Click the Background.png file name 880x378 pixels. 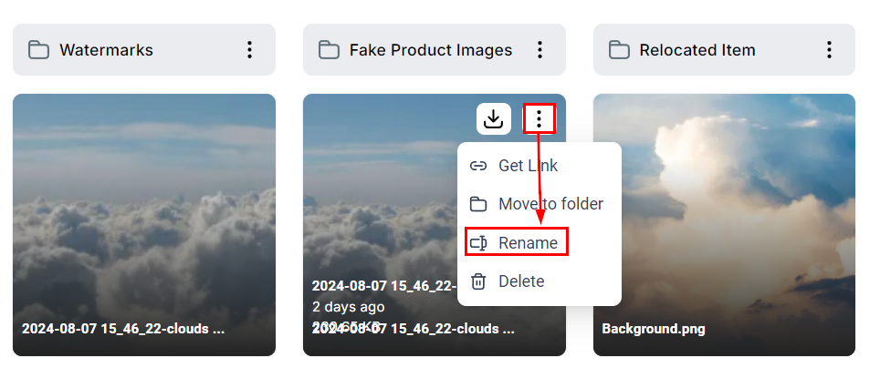[x=654, y=329]
